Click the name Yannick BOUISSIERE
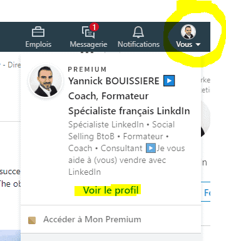Viewport: 226px width, 241px height. (114, 81)
